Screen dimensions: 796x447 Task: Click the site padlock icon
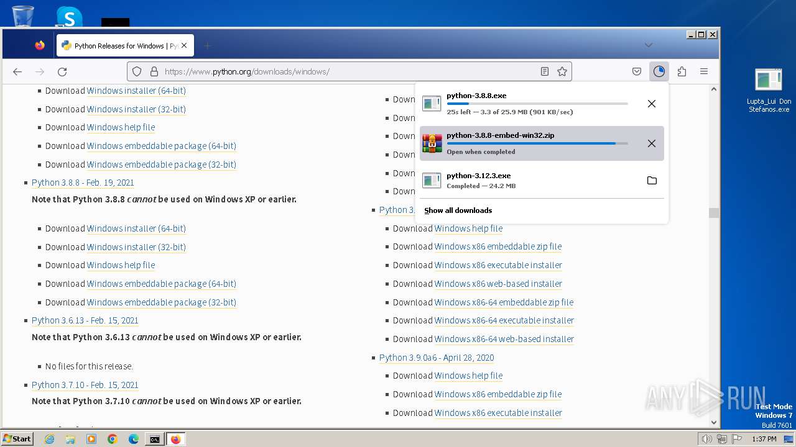point(154,71)
